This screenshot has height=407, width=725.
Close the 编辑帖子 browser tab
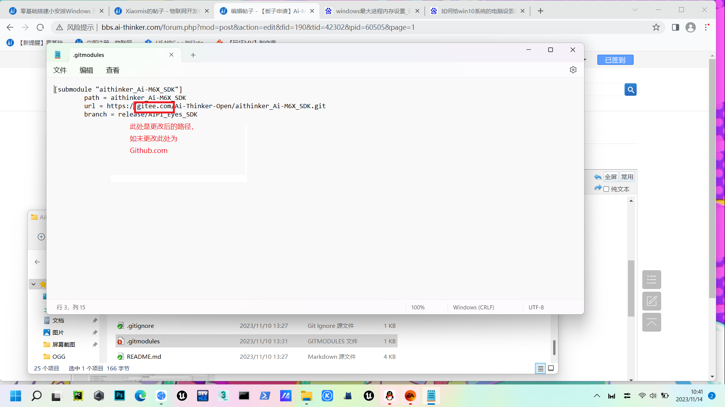[312, 11]
